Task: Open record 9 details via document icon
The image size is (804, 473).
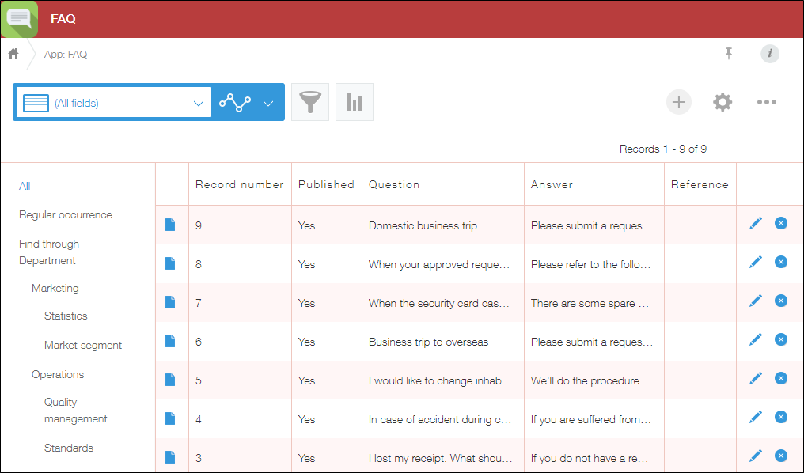Action: pos(171,225)
